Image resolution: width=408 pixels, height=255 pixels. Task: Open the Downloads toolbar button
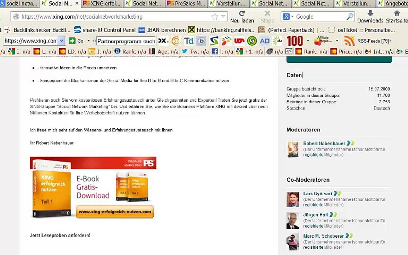[370, 17]
